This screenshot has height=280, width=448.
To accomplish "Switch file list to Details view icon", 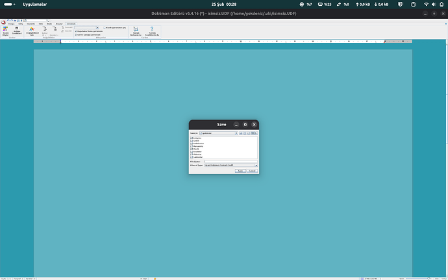I will [256, 133].
